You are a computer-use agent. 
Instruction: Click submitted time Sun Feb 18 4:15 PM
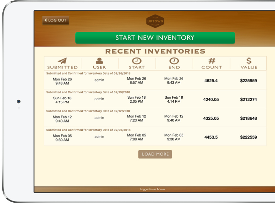[x=62, y=100]
